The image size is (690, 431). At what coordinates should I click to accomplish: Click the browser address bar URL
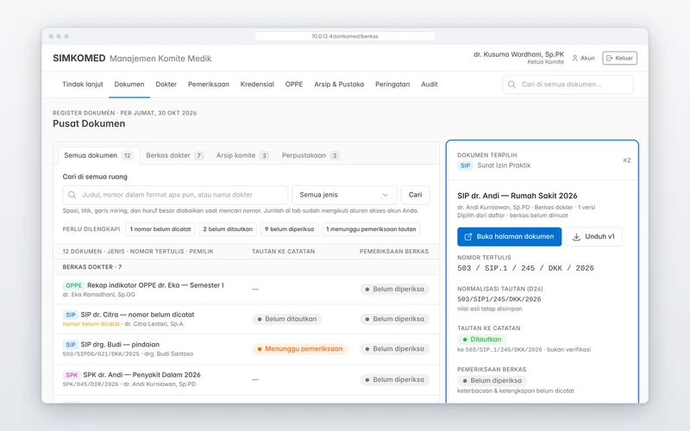345,36
